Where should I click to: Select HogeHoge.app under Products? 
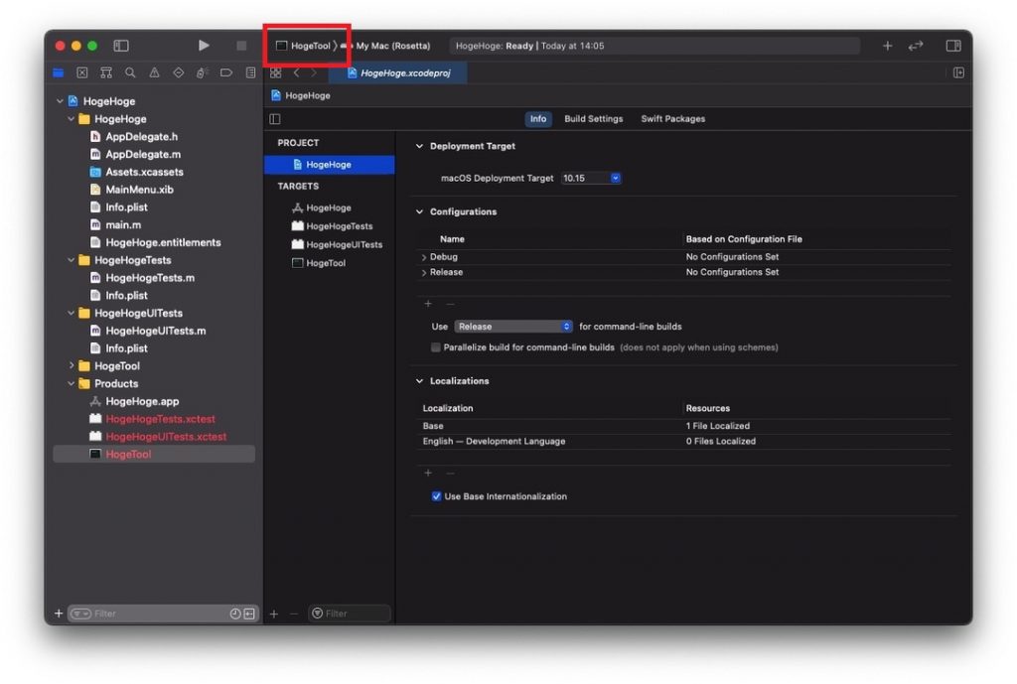142,401
